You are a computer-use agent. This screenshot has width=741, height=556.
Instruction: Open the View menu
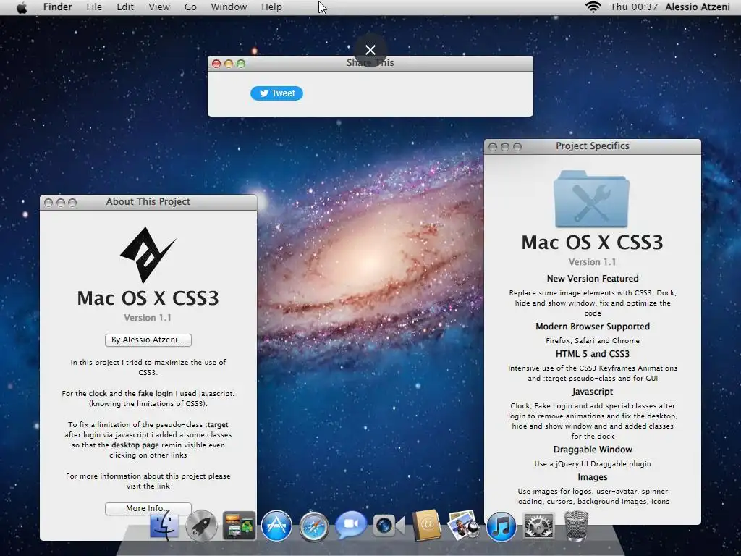tap(159, 7)
